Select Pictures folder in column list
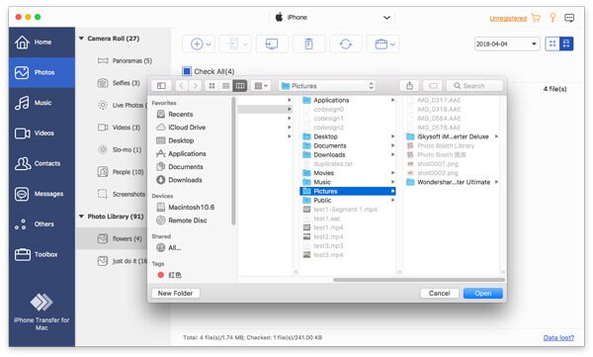593x357 pixels. (x=348, y=191)
